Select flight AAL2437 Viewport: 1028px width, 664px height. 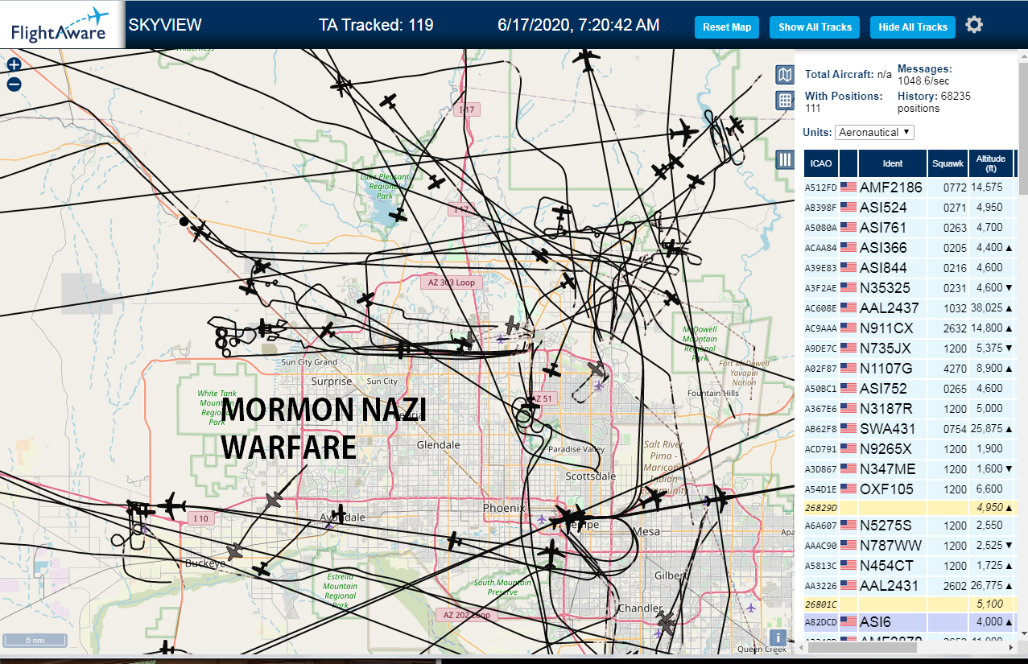coord(909,308)
